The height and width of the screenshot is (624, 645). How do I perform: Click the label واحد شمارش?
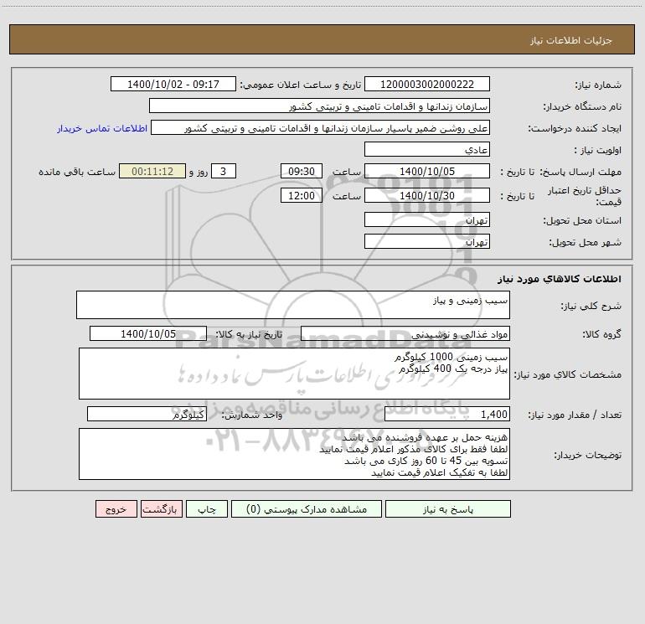[x=252, y=415]
